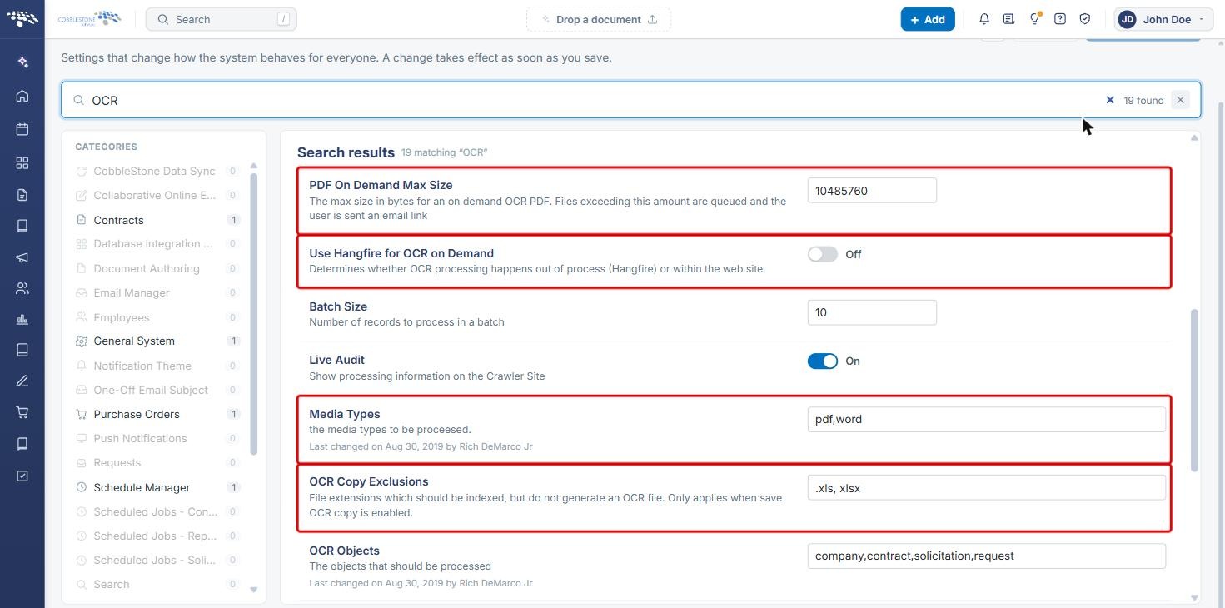Open the pen signature icon in sidebar
1225x608 pixels.
(x=22, y=381)
